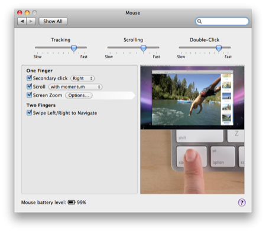Uncheck Swipe Left/Right to Navigate
The width and height of the screenshot is (266, 232).
tap(29, 113)
